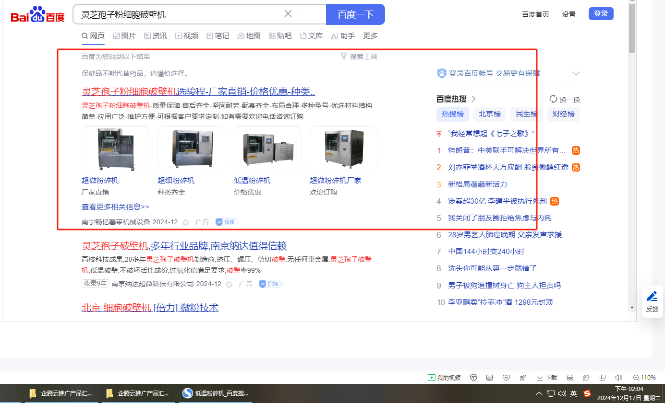Toggle input language 英 in system tray
The image size is (665, 403).
point(574,393)
